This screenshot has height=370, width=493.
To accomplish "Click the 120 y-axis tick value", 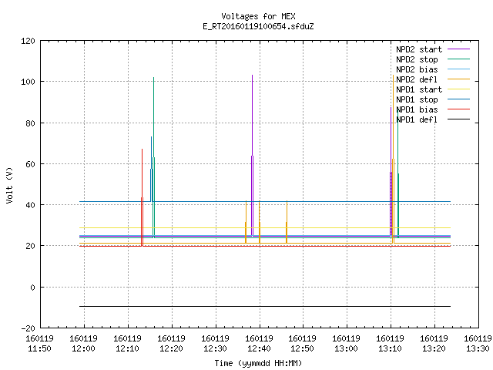I will (28, 41).
